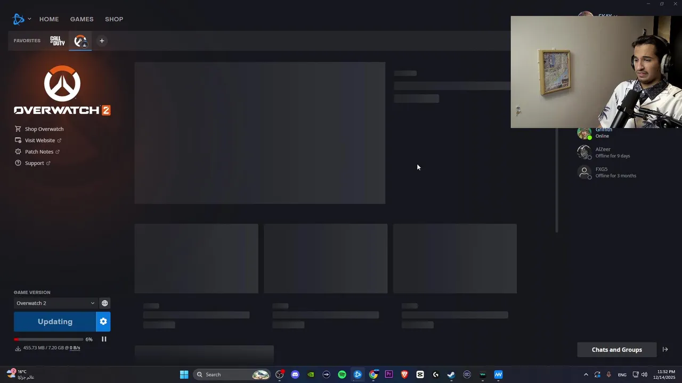This screenshot has width=682, height=383.
Task: Click the taskbar microphone icon
Action: (x=608, y=374)
